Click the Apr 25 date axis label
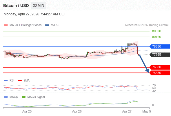This screenshot has width=171, height=116. tap(27, 111)
